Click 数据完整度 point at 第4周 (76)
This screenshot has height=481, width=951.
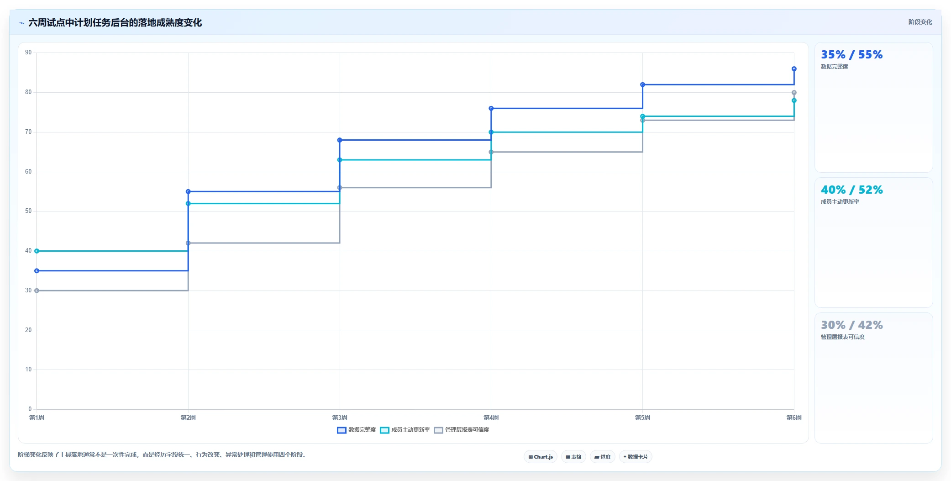(491, 108)
